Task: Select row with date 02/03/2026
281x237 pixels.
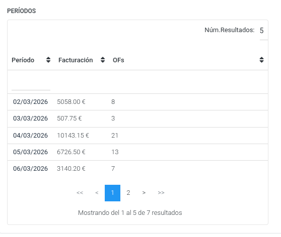Action: 137,102
